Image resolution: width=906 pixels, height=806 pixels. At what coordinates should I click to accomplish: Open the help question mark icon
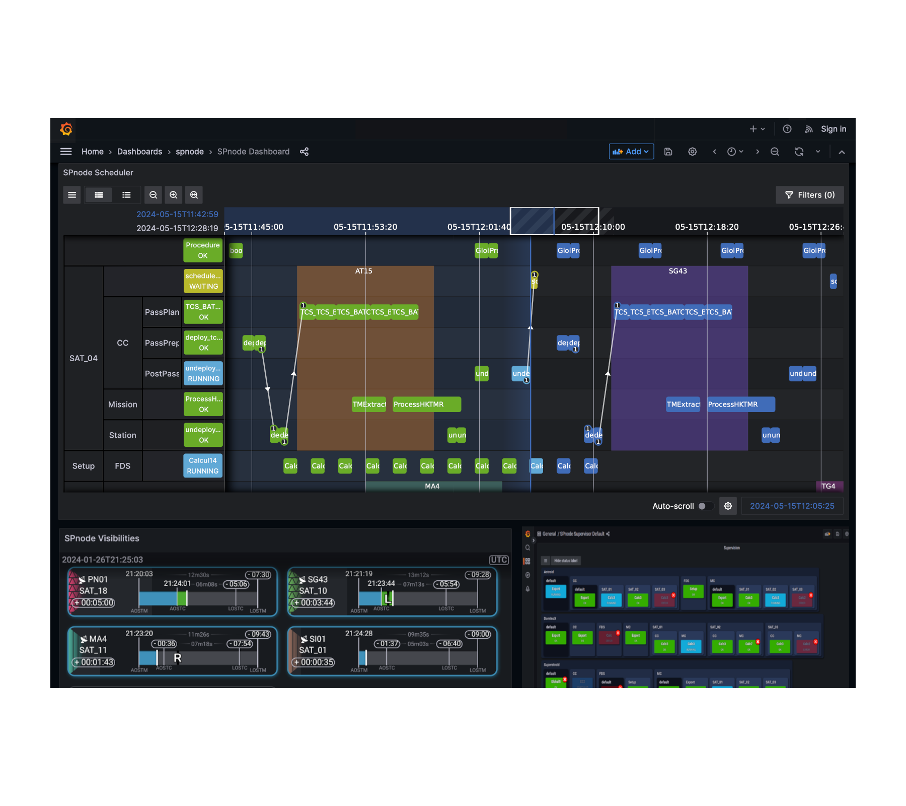[x=787, y=129]
